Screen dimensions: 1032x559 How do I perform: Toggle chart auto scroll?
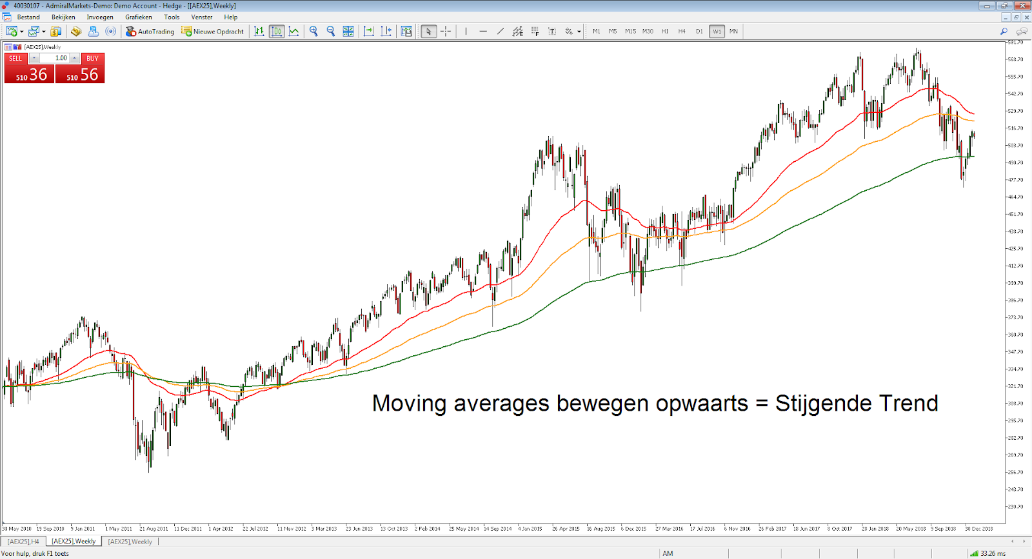[369, 31]
